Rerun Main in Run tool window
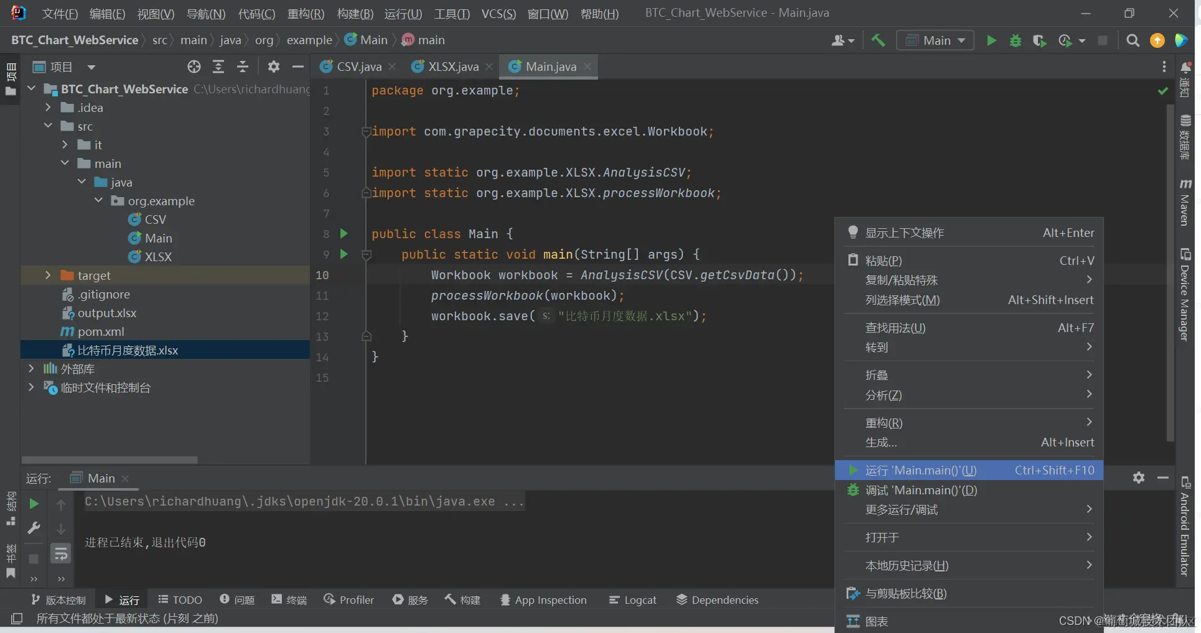 click(34, 504)
